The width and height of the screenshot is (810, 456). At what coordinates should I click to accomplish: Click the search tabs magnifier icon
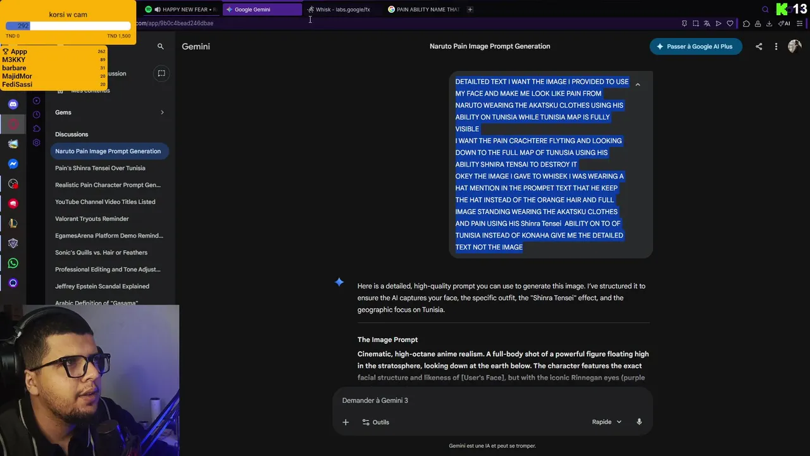765,9
